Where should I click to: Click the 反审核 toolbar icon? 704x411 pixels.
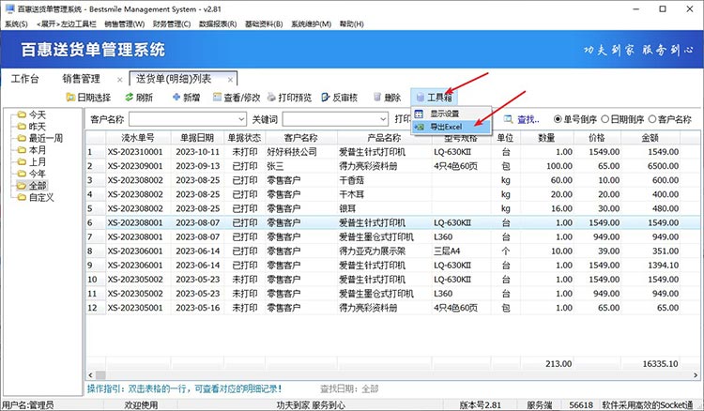tap(326, 98)
